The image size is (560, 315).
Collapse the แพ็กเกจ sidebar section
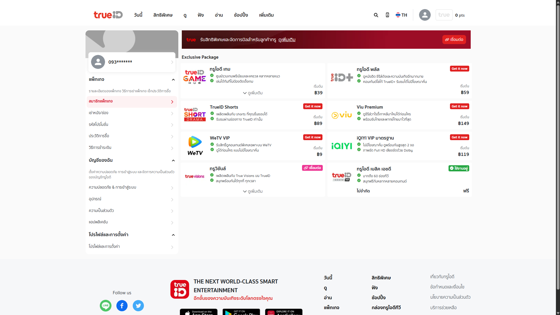click(173, 80)
